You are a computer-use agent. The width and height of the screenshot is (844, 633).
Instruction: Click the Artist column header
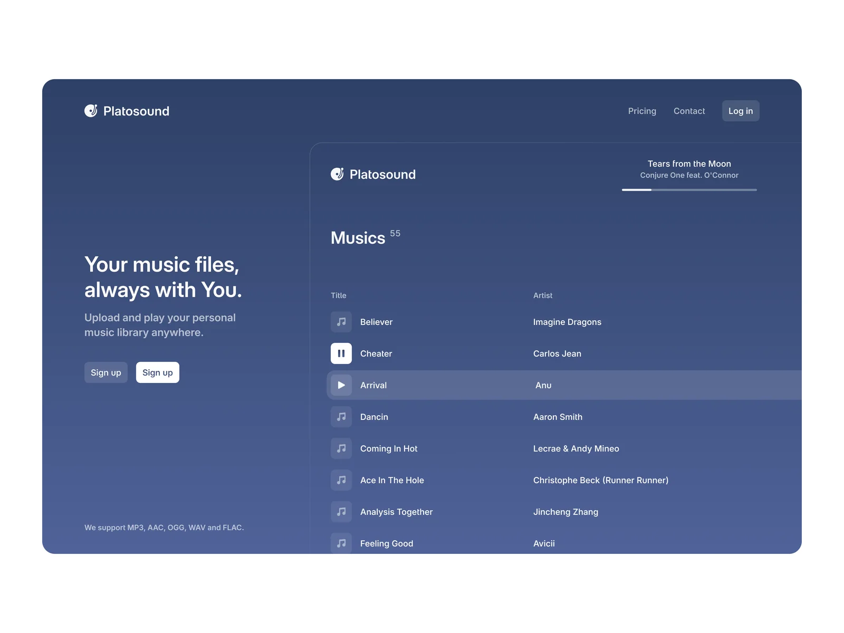click(x=543, y=295)
